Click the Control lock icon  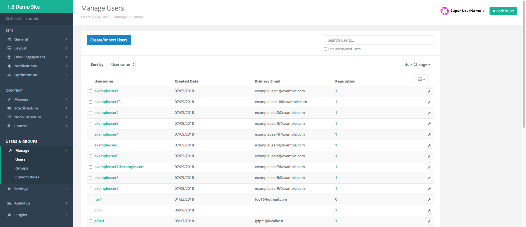[x=9, y=126]
